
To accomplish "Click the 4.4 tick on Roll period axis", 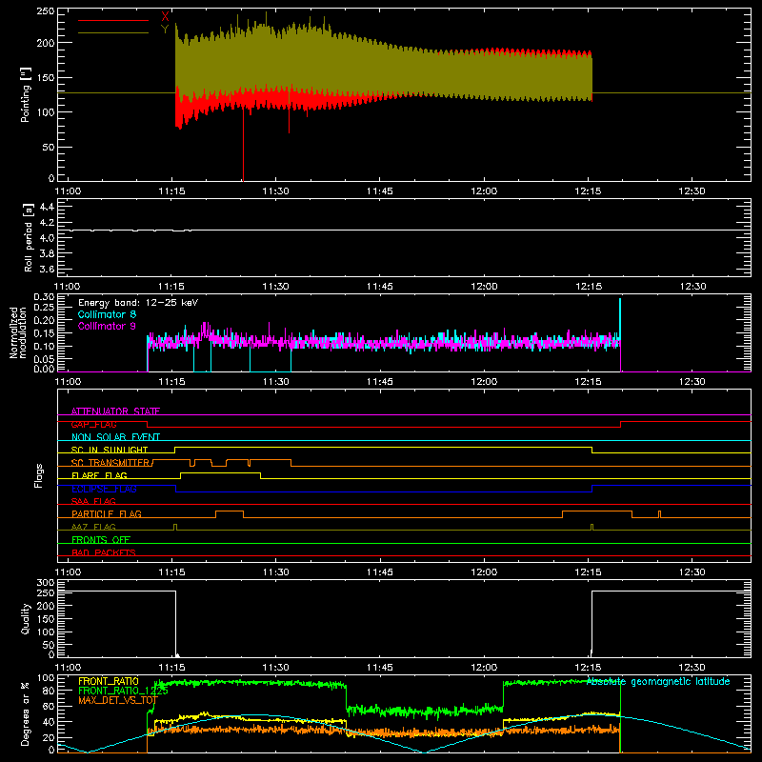I will (x=47, y=207).
